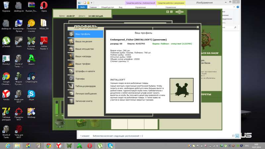Select 'Турниры' in the profile menu
Image resolution: width=265 pixels, height=149 pixels.
click(85, 78)
